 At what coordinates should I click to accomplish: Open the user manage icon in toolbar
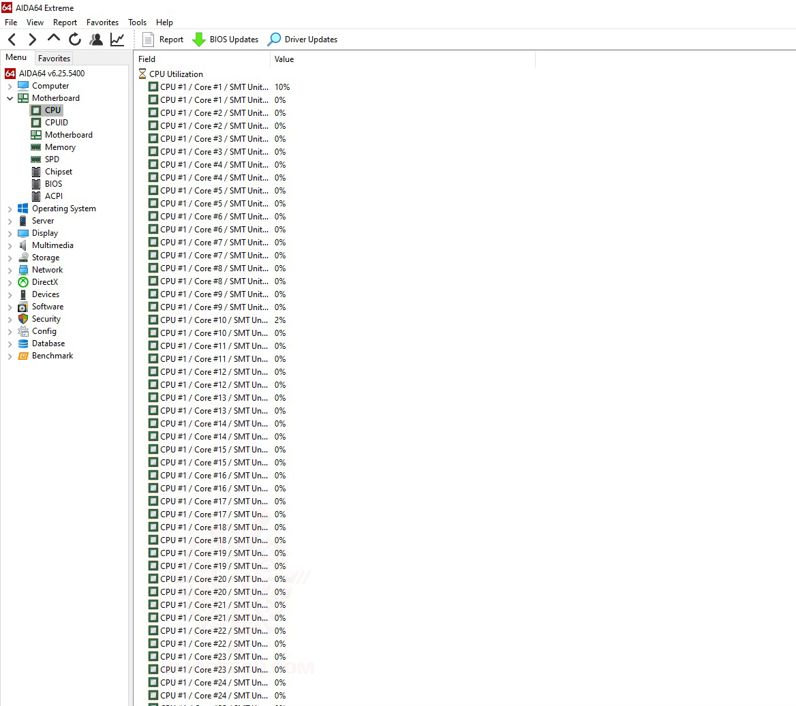coord(96,39)
